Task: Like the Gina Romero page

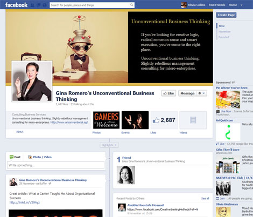Action: coord(168,93)
